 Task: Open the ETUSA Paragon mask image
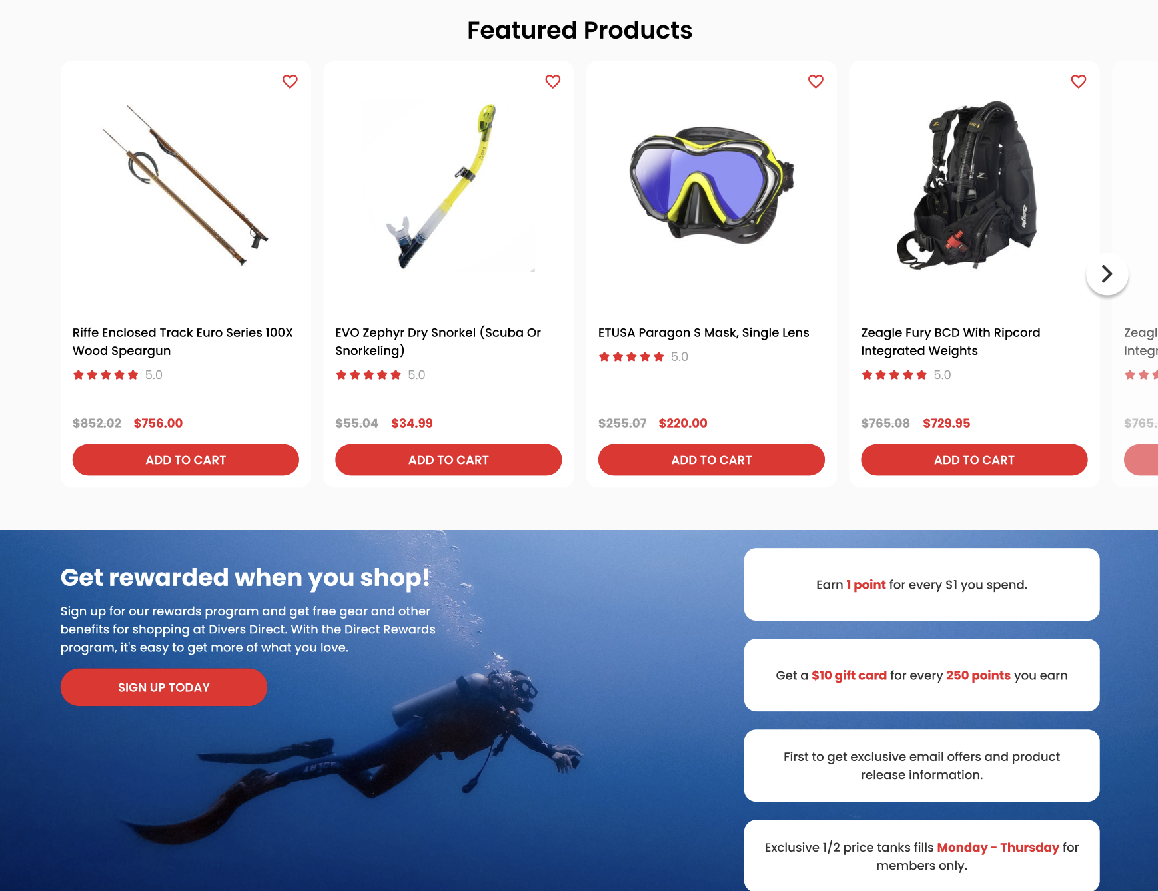(712, 185)
